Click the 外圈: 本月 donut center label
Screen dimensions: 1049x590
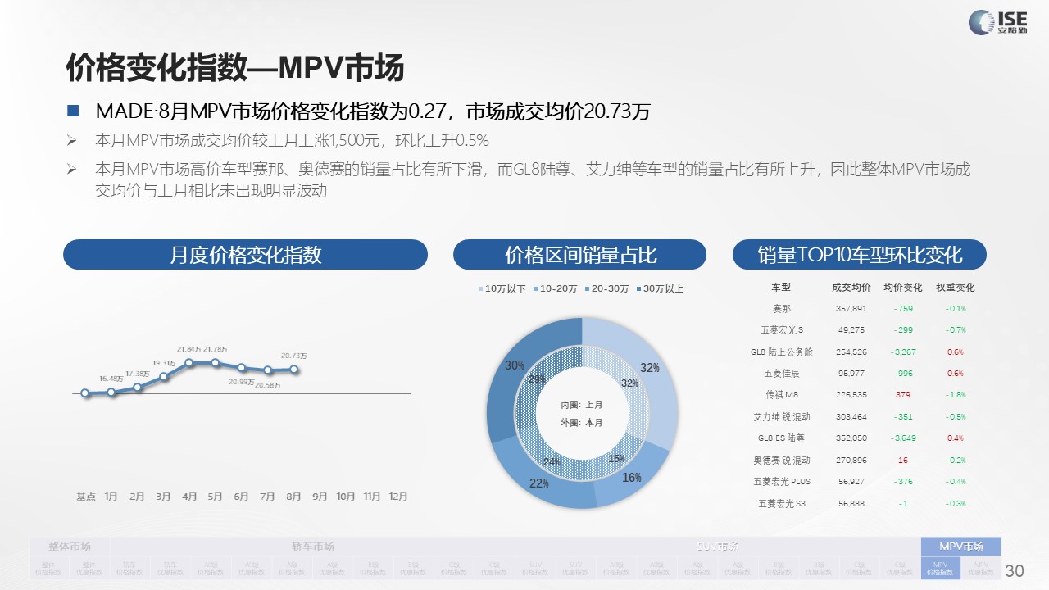tap(582, 422)
